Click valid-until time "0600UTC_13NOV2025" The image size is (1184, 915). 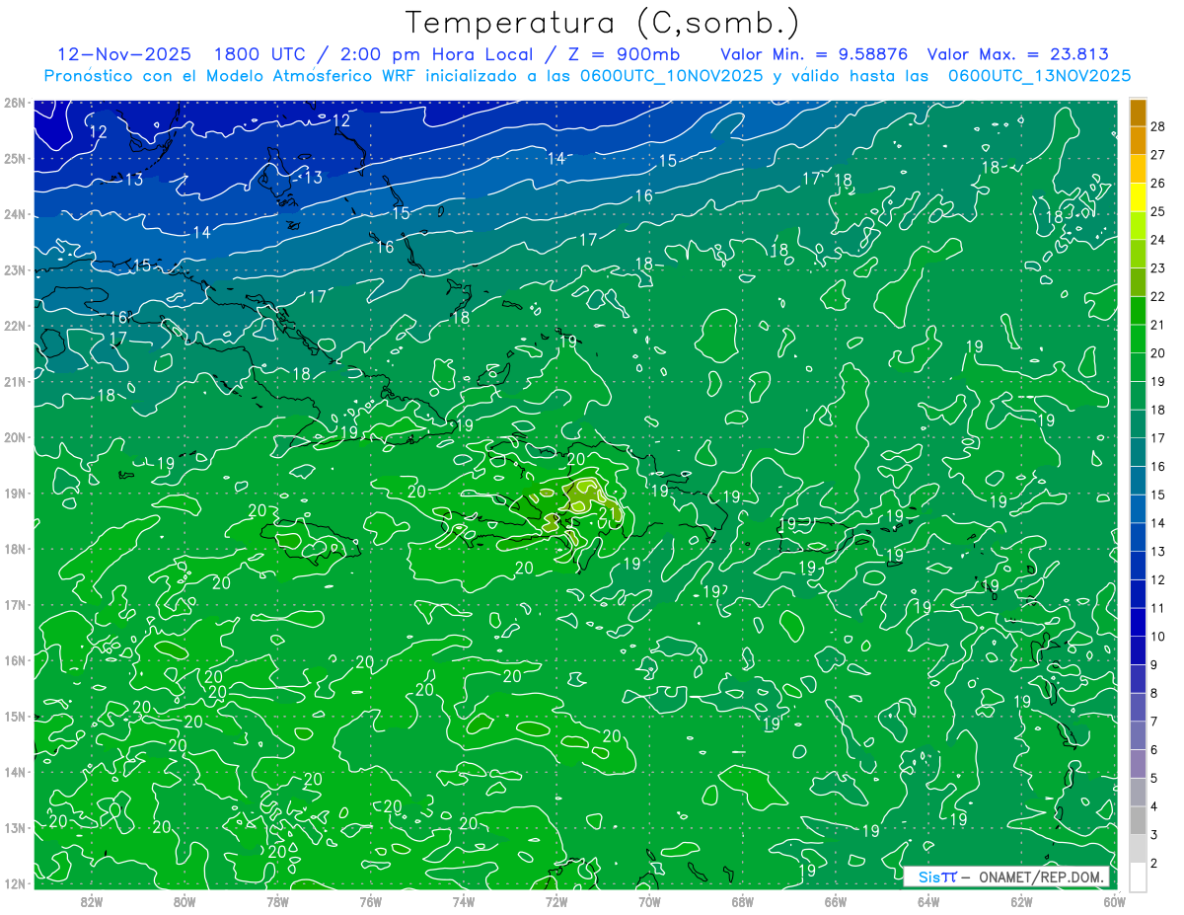(1039, 76)
